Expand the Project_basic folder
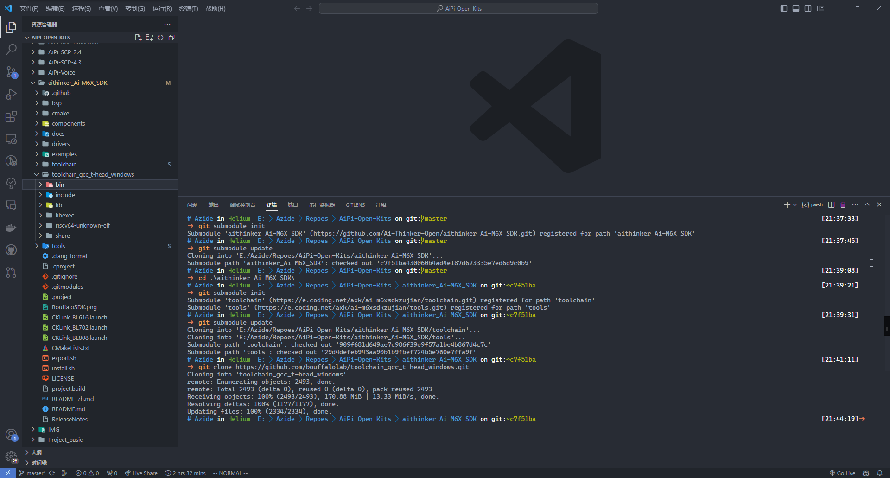Image resolution: width=890 pixels, height=478 pixels. 33,440
